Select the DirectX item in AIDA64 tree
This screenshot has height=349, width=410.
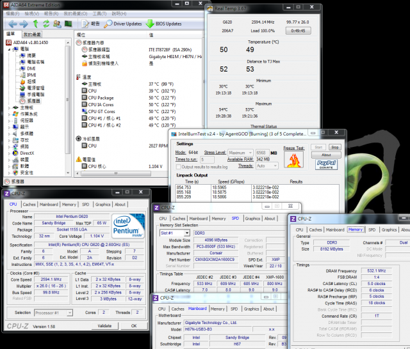point(27,153)
